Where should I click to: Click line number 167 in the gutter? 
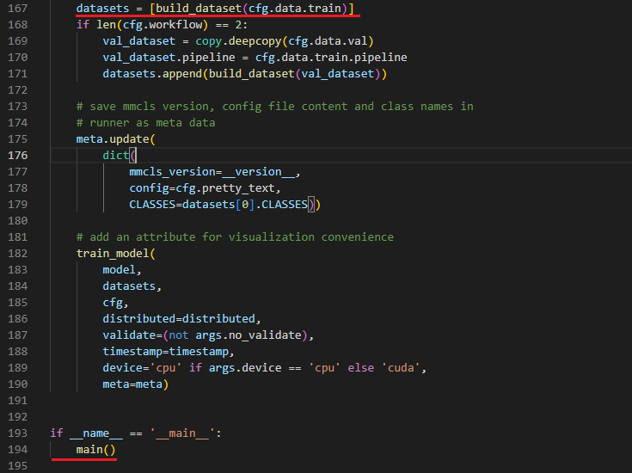(18, 8)
